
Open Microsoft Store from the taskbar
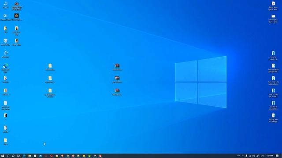tap(35, 156)
